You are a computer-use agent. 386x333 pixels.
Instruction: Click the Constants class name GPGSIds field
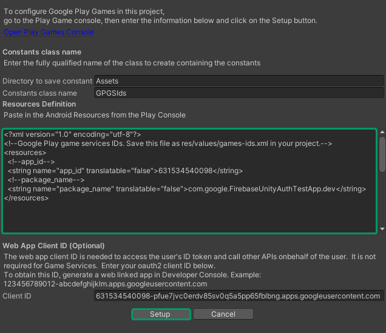(239, 93)
